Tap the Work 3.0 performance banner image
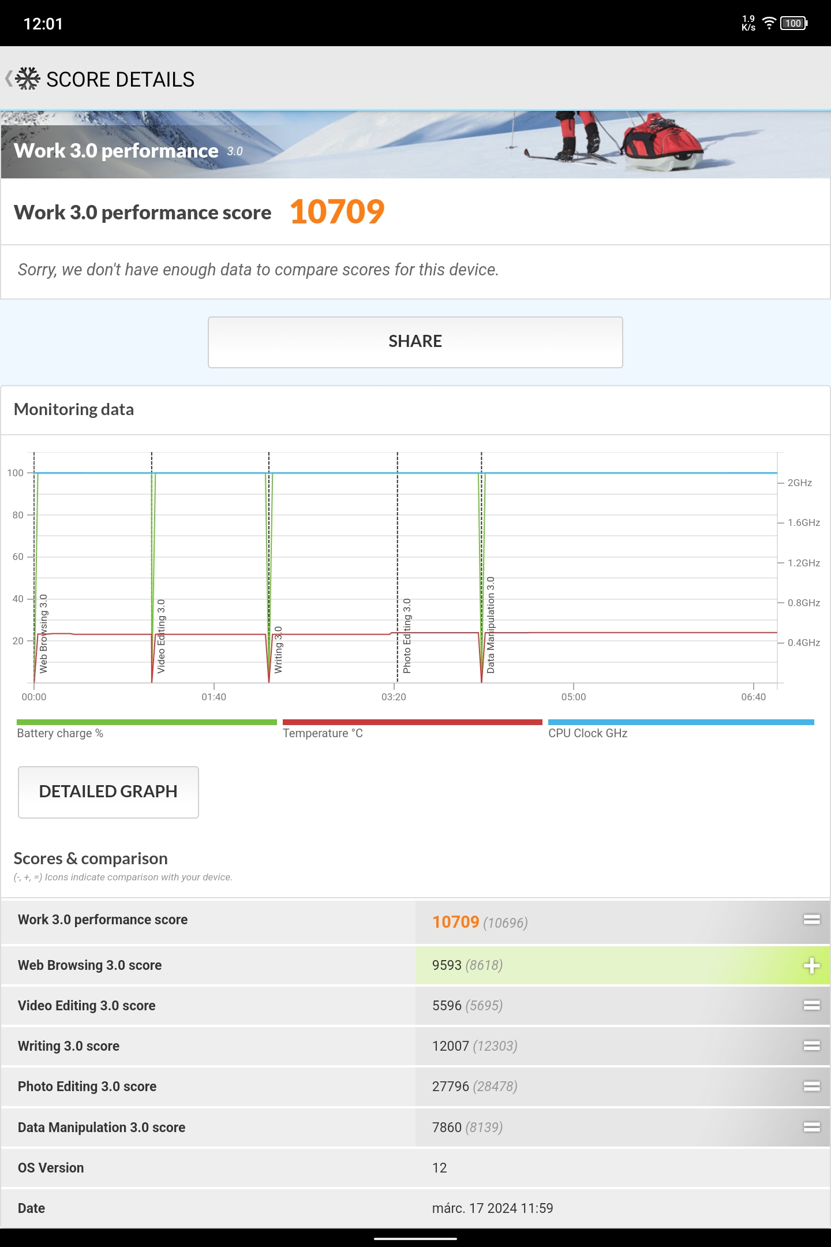The height and width of the screenshot is (1247, 831). (x=415, y=144)
